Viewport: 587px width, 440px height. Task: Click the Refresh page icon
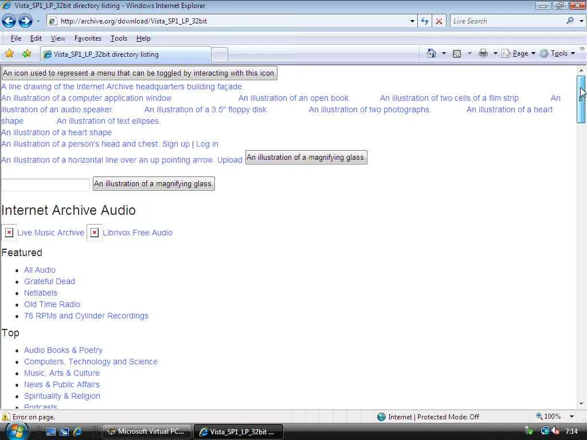[x=425, y=21]
